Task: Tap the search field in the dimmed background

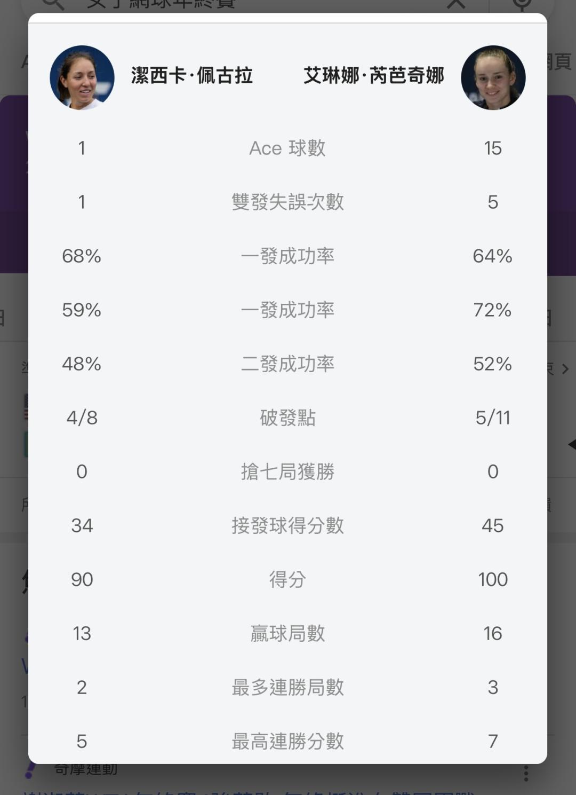Action: pyautogui.click(x=240, y=4)
